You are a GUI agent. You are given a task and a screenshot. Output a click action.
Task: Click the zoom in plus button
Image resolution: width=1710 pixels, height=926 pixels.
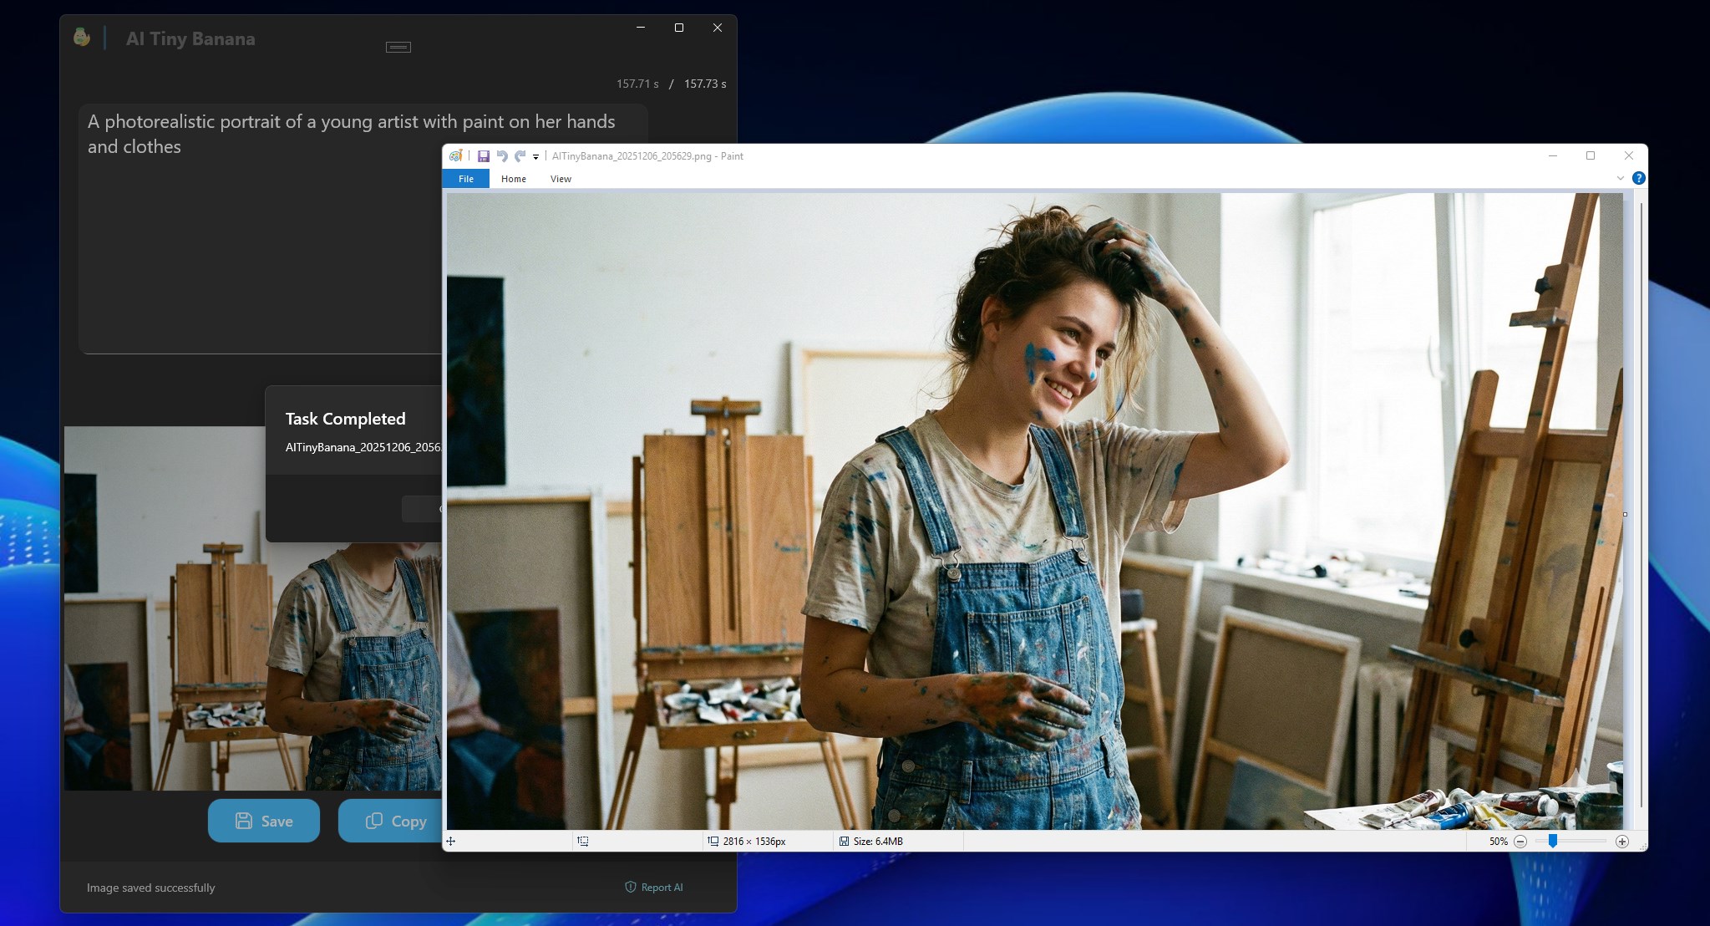(1621, 842)
